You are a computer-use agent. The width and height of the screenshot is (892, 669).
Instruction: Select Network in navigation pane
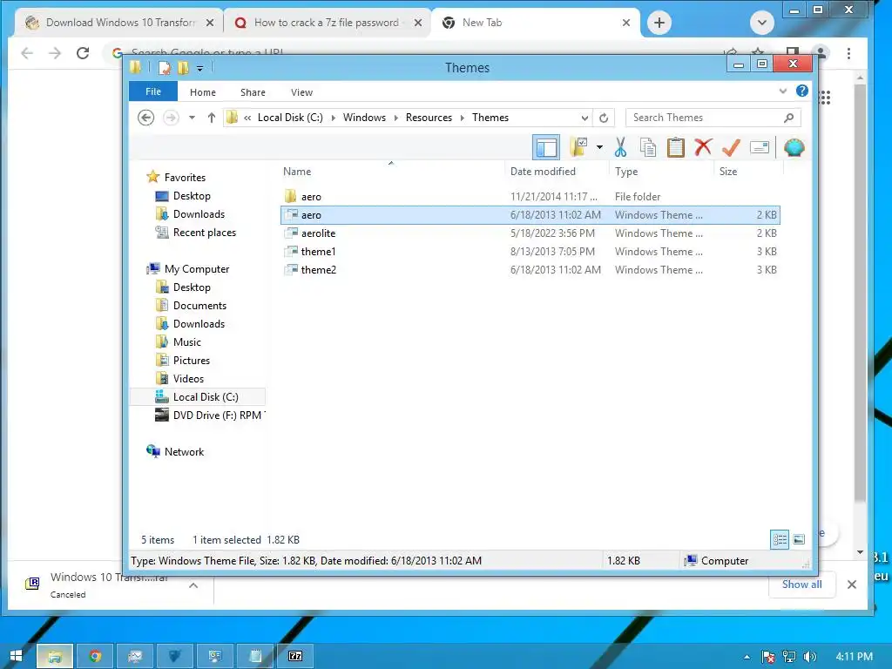coord(184,452)
